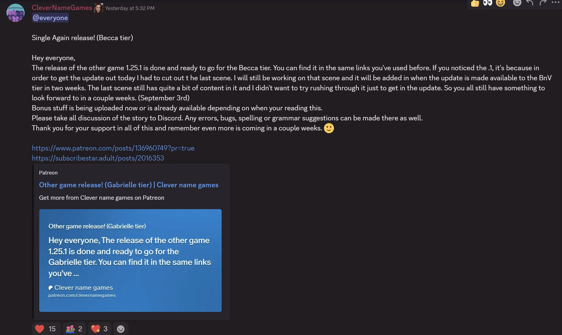Open the More options ellipsis menu

[555, 2]
